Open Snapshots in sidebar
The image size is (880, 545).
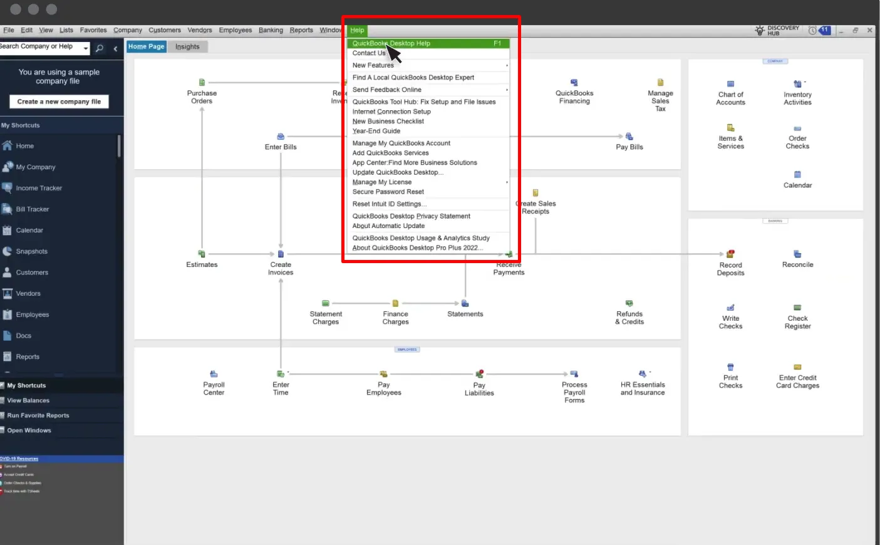pyautogui.click(x=31, y=251)
